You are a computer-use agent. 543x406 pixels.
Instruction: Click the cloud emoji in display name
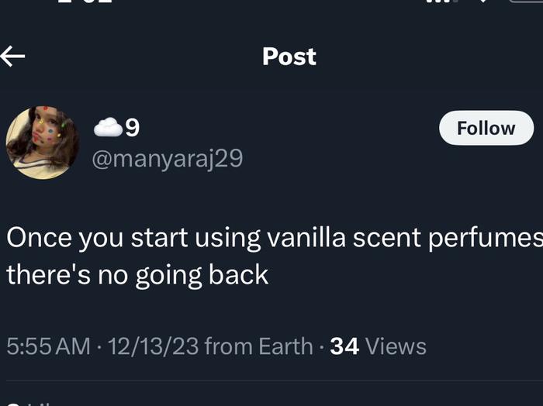pyautogui.click(x=108, y=128)
